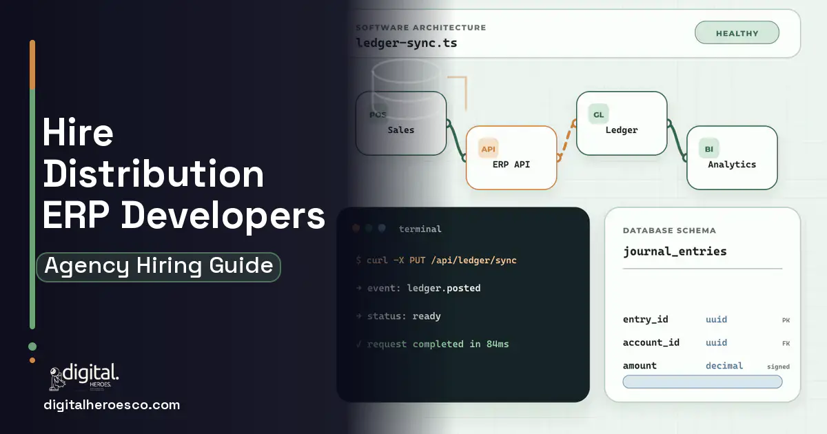The height and width of the screenshot is (434, 827).
Task: Open the digitalheroesco.com link
Action: click(x=112, y=405)
